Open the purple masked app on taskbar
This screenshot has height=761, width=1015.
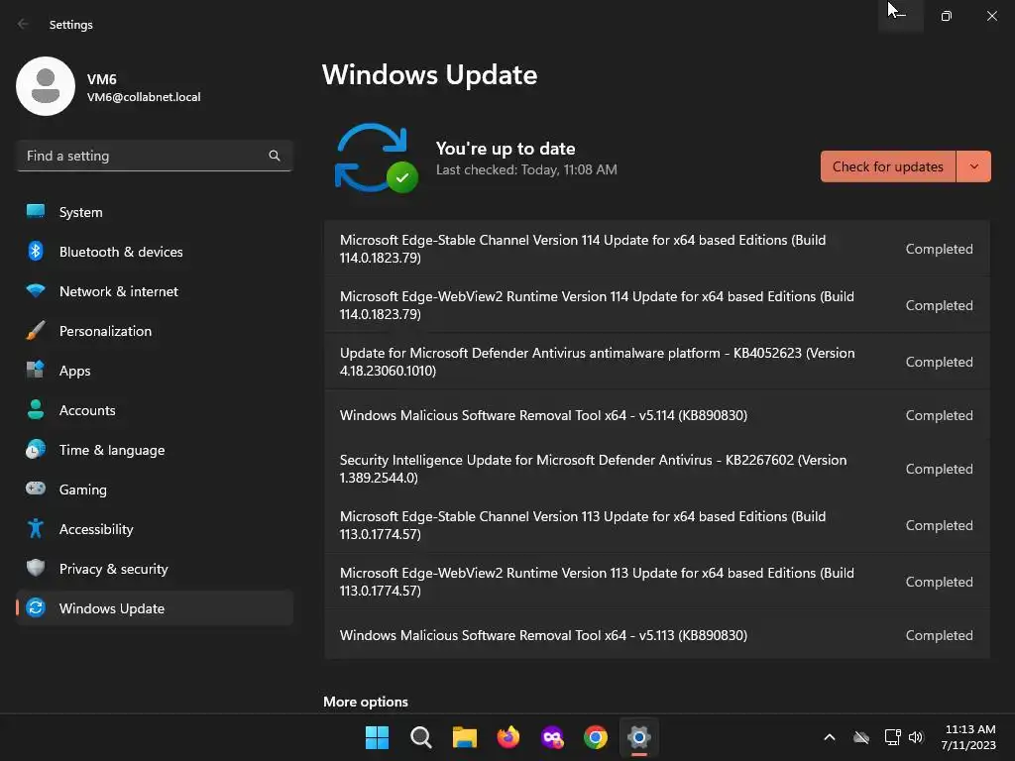click(551, 737)
